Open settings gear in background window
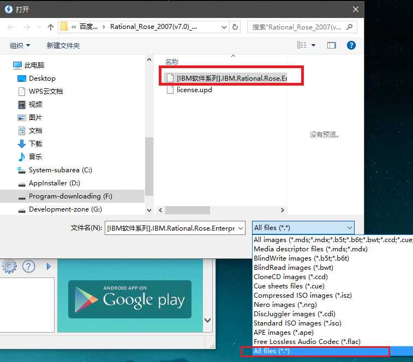The width and height of the screenshot is (413, 362). pyautogui.click(x=9, y=266)
